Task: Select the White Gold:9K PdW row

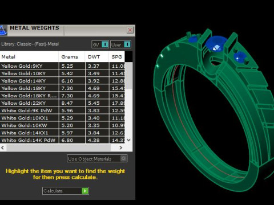Action: (62, 110)
